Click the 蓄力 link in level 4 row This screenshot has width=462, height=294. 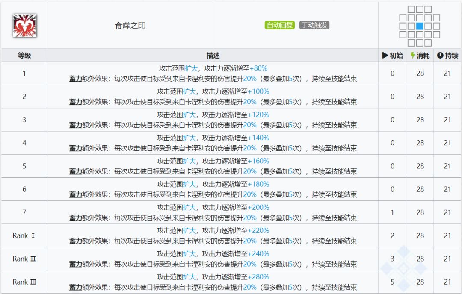tap(75, 148)
